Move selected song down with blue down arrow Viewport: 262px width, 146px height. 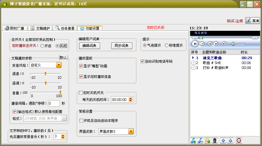pos(230,141)
